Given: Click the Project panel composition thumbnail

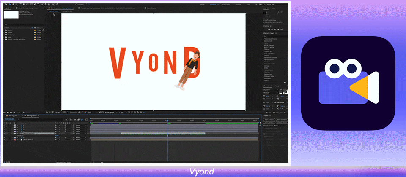Looking at the screenshot, I should 11,14.
